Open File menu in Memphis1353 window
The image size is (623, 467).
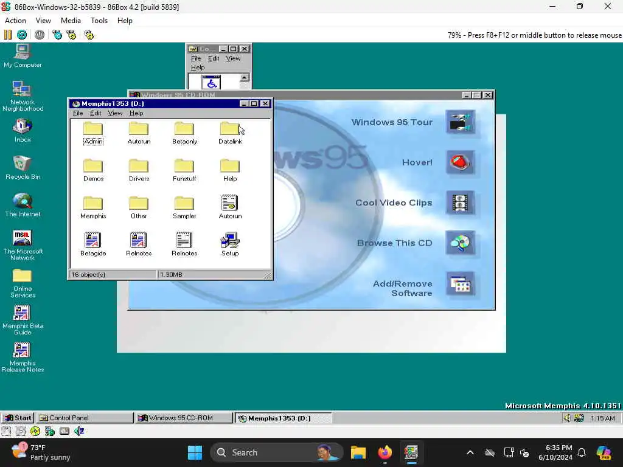point(78,113)
